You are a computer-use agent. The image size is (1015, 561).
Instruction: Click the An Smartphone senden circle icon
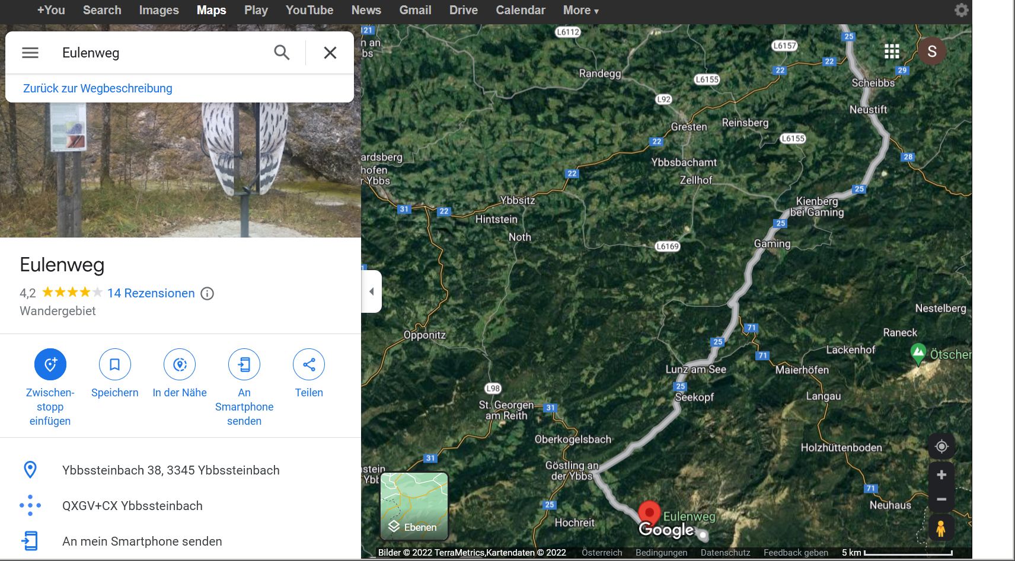244,364
